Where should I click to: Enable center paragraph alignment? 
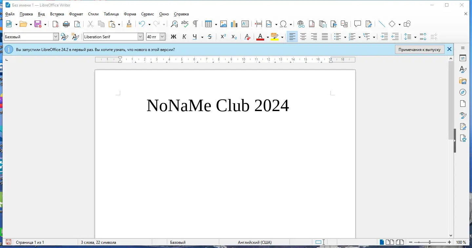click(303, 37)
